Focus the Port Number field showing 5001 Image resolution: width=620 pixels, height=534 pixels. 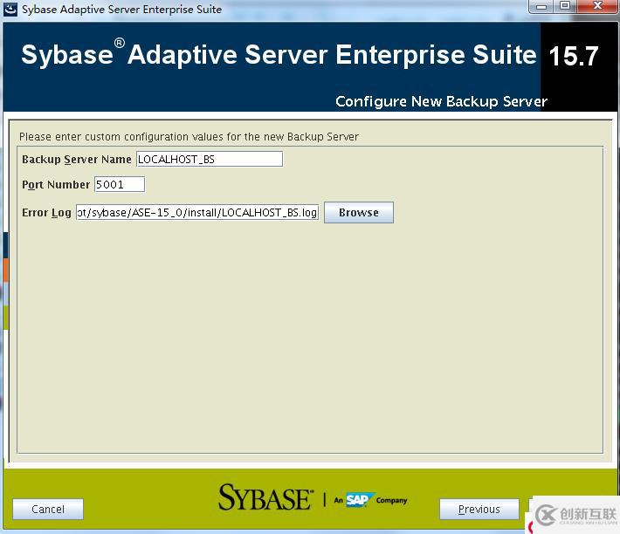point(120,184)
